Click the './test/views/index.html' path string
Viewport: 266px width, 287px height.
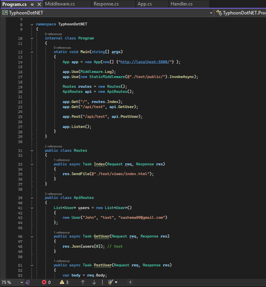coord(122,174)
